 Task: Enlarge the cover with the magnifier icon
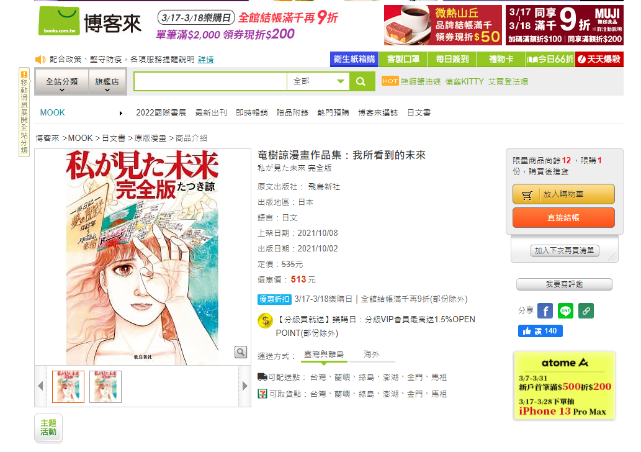pos(241,352)
